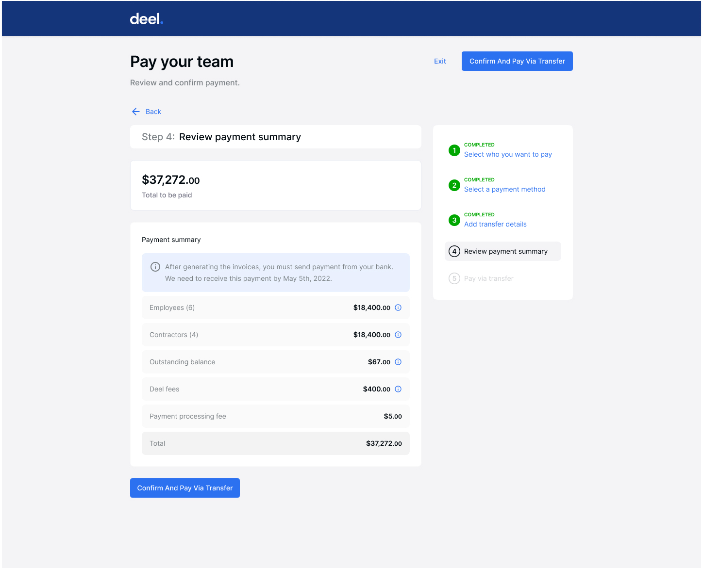703x568 pixels.
Task: Click the Pay via transfer step item
Action: (488, 278)
